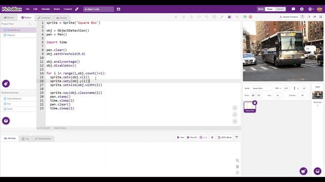The height and width of the screenshot is (182, 325).
Task: Open the feedback chat icon
Action: [294, 9]
